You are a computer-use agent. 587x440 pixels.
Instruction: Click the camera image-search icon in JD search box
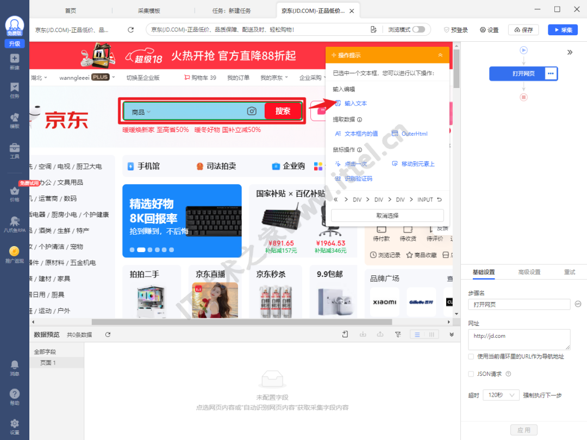(x=252, y=111)
